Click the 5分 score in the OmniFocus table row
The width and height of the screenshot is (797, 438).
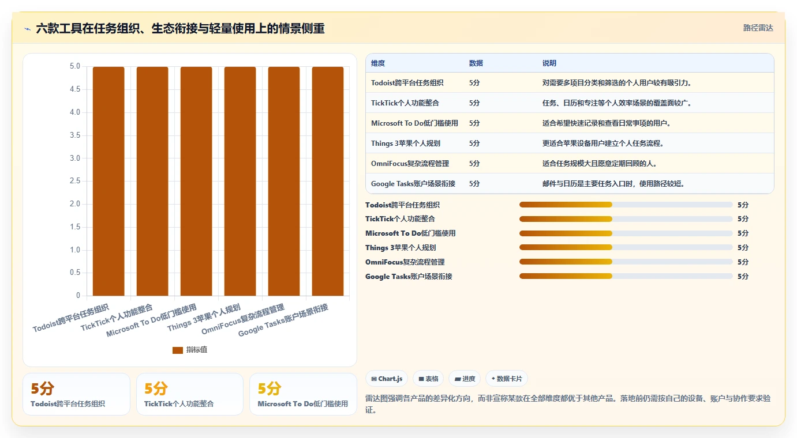(474, 164)
